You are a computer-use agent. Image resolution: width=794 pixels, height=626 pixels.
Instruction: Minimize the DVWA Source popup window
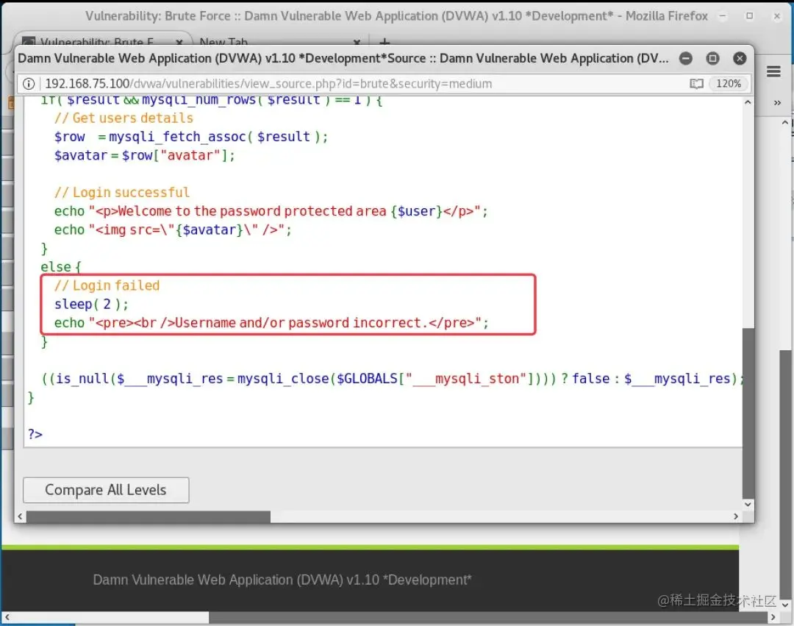tap(686, 58)
